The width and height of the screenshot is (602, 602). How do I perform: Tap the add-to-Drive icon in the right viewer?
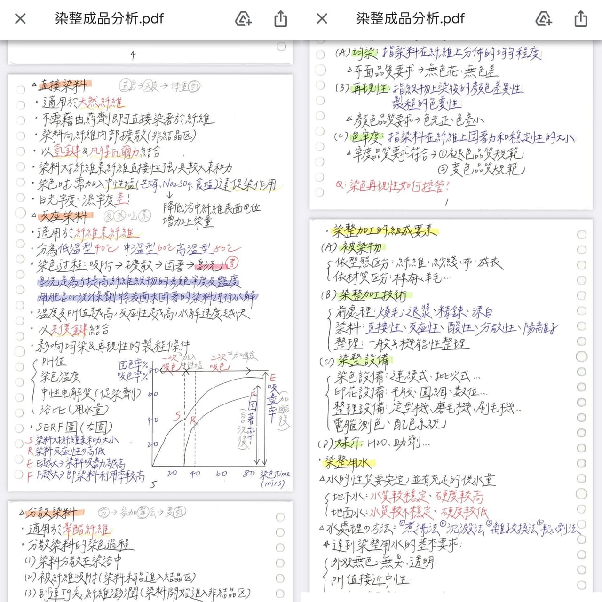544,19
